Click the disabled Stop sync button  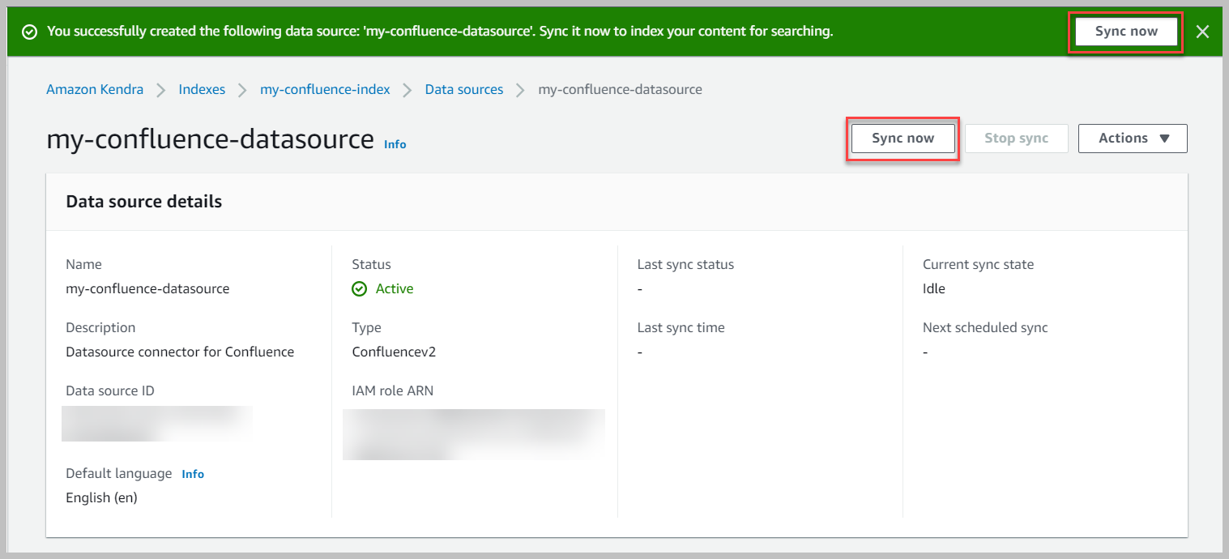[1016, 138]
